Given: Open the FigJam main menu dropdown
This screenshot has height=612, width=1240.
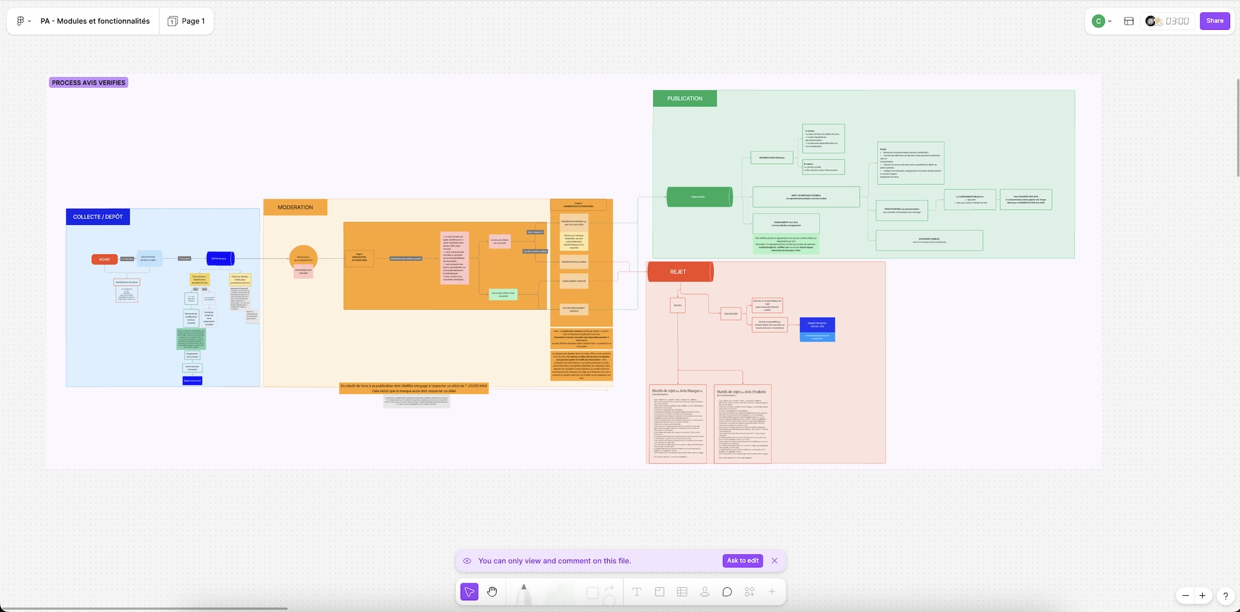Looking at the screenshot, I should pos(24,21).
